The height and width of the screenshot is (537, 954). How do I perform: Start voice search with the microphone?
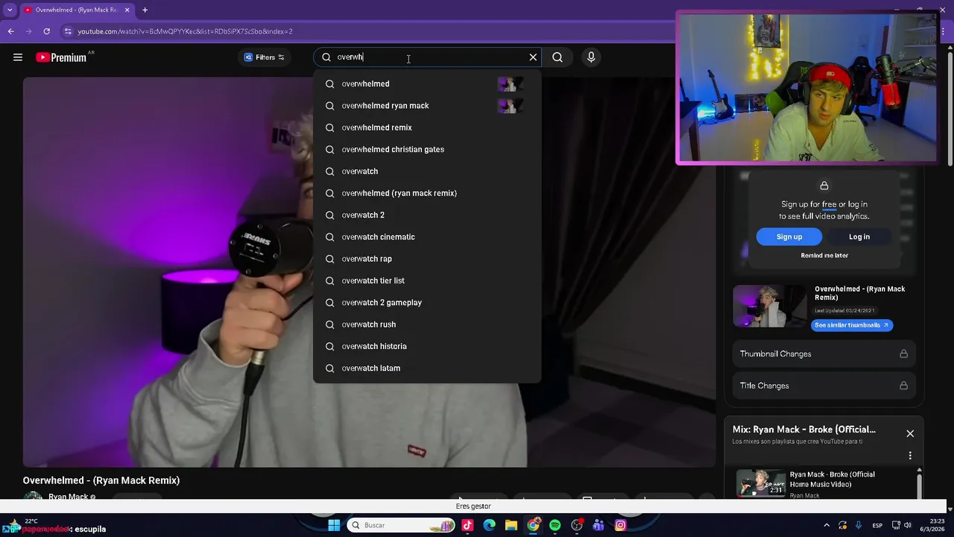click(x=591, y=57)
